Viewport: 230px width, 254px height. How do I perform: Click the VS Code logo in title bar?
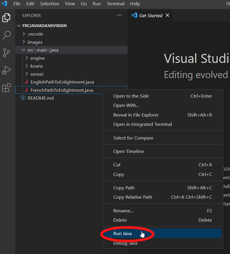[x=4, y=3]
